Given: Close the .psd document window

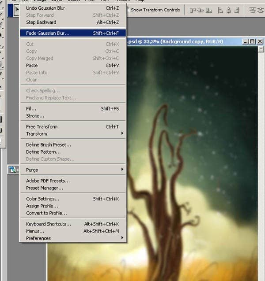Looking at the screenshot, I should click(x=260, y=41).
